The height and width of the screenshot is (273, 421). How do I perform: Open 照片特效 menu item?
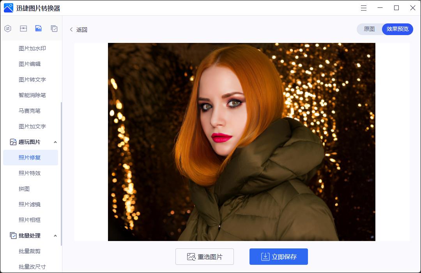point(30,173)
